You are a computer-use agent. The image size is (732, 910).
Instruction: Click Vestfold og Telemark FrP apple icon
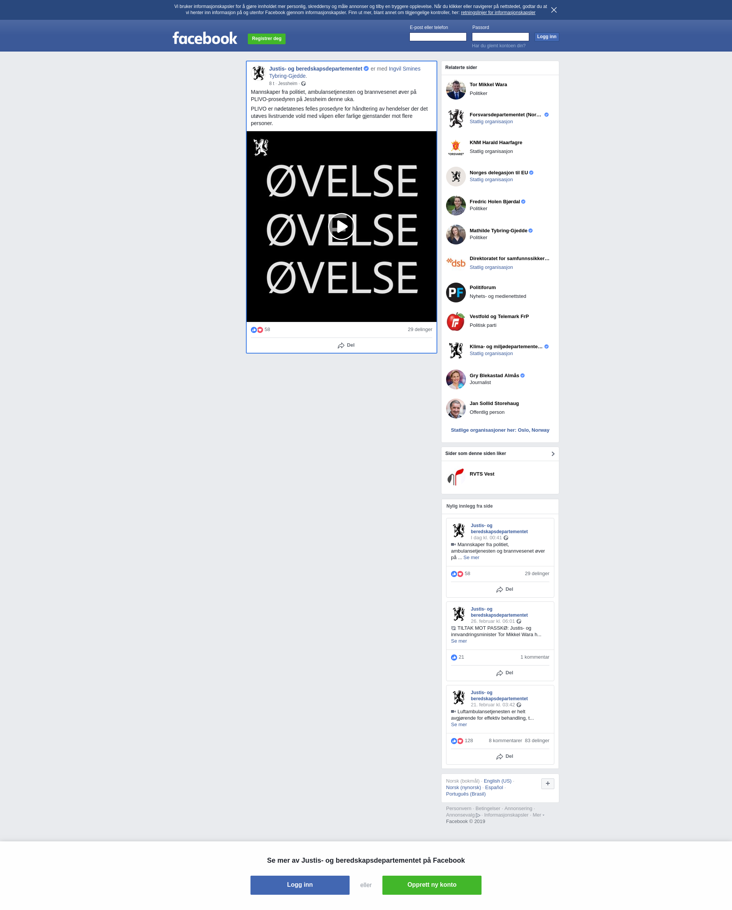tap(456, 321)
